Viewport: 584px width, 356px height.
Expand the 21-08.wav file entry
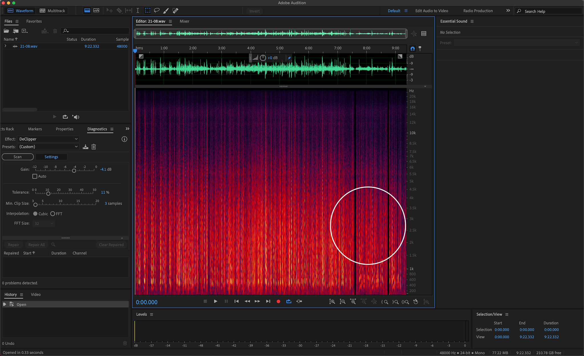coord(5,46)
